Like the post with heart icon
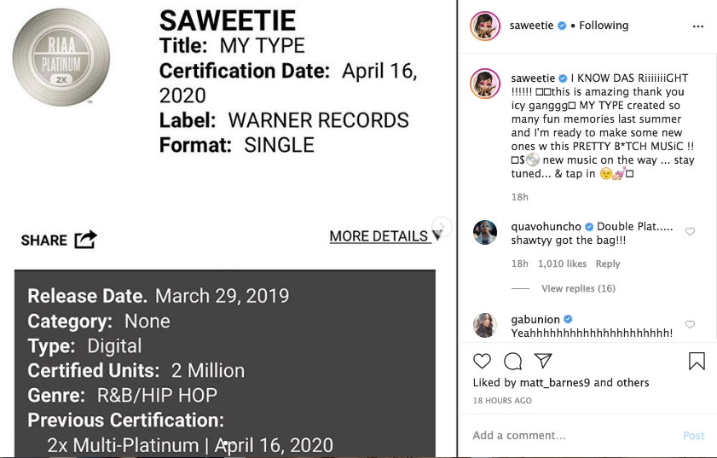 coord(482,361)
